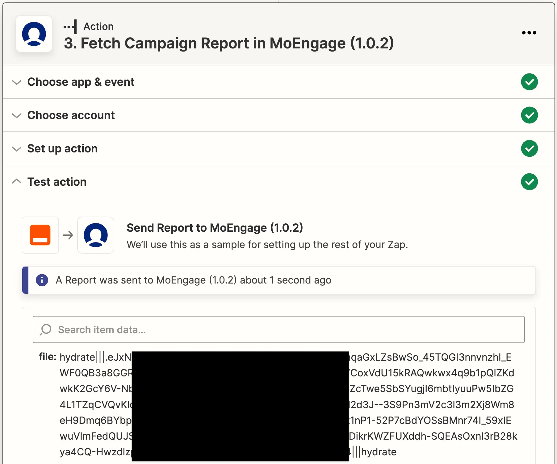The image size is (557, 464).
Task: Click green checkmark beside Choose app & event
Action: (529, 82)
